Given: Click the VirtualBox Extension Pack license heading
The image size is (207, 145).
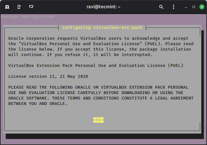Looking at the screenshot, I should click(x=96, y=65).
